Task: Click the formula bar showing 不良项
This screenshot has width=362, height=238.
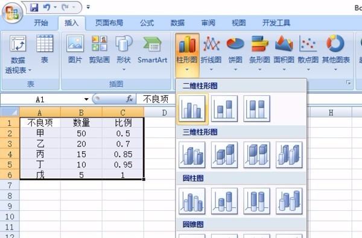Action: click(156, 99)
